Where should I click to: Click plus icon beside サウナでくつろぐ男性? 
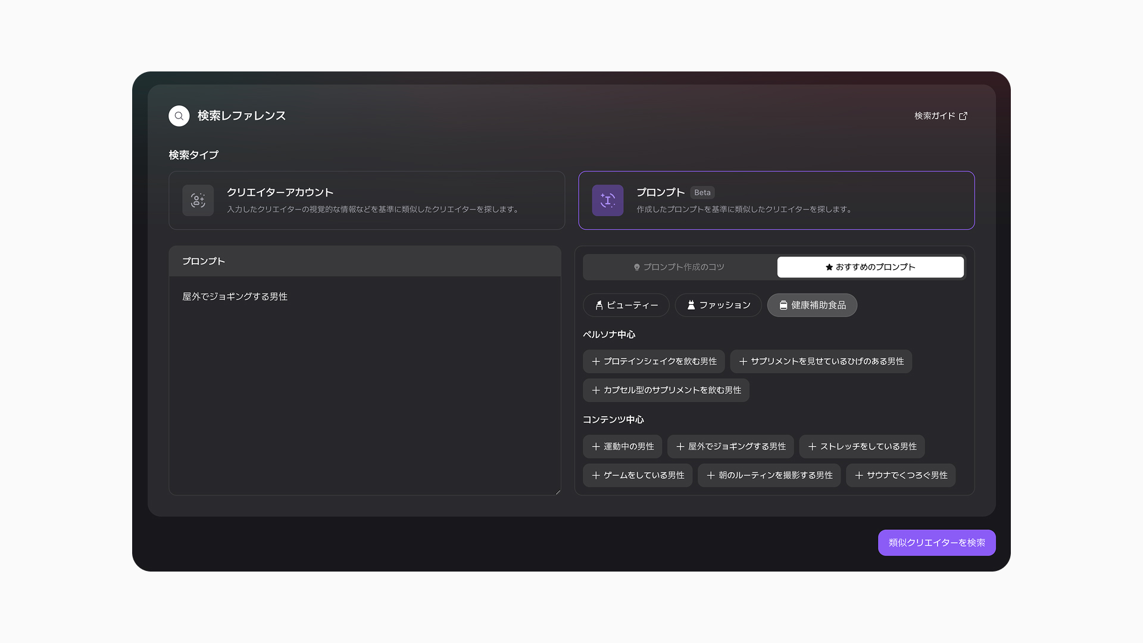(858, 476)
